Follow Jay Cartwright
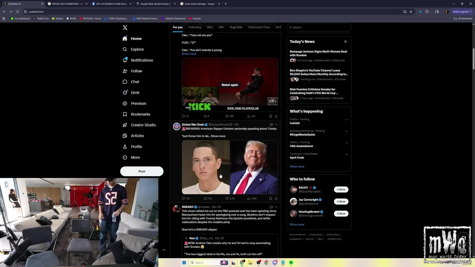 pyautogui.click(x=341, y=201)
